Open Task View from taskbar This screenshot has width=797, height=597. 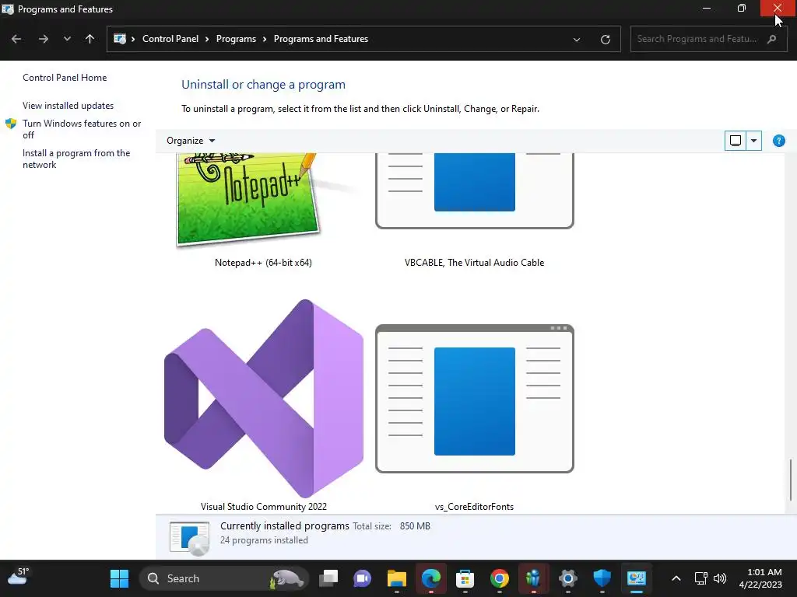point(328,578)
